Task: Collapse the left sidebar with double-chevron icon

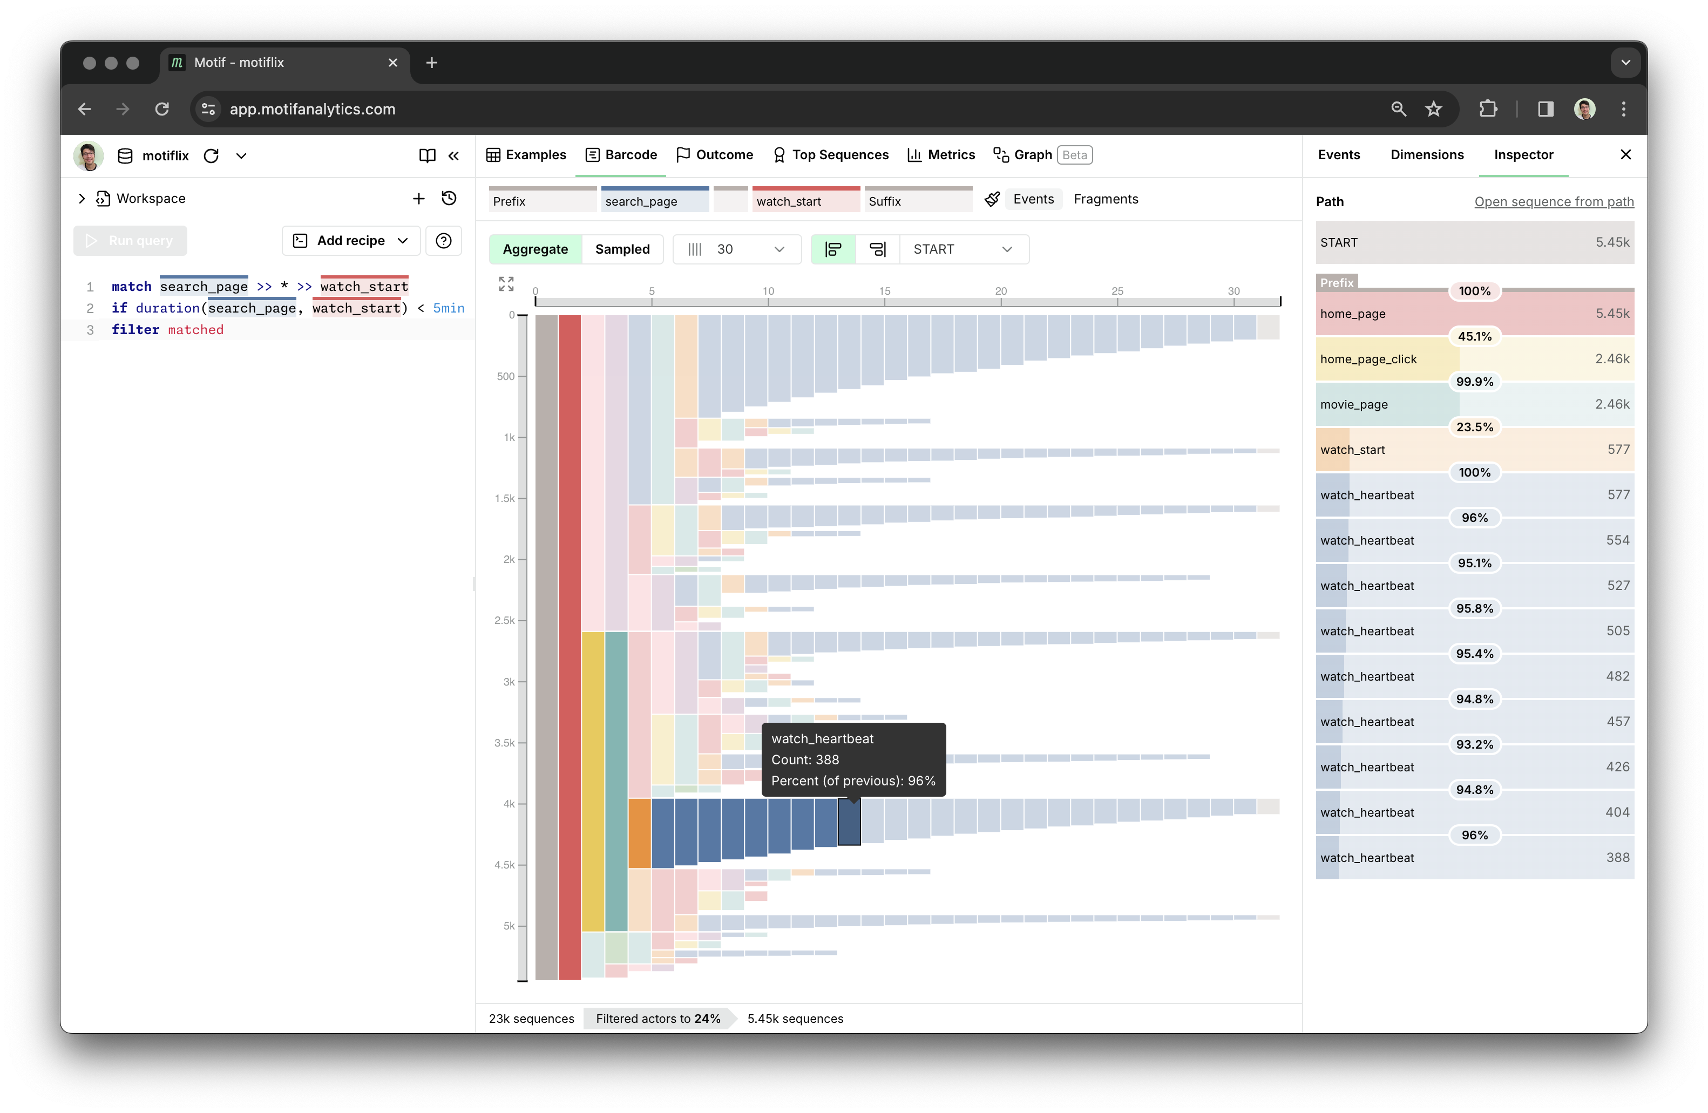Action: tap(453, 155)
